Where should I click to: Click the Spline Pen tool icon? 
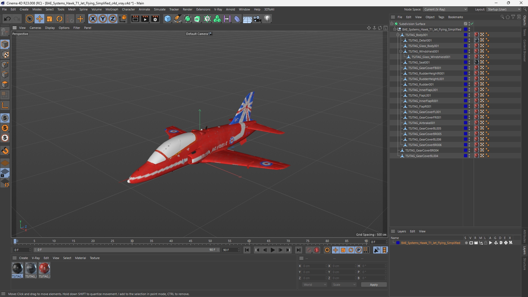pos(178,19)
